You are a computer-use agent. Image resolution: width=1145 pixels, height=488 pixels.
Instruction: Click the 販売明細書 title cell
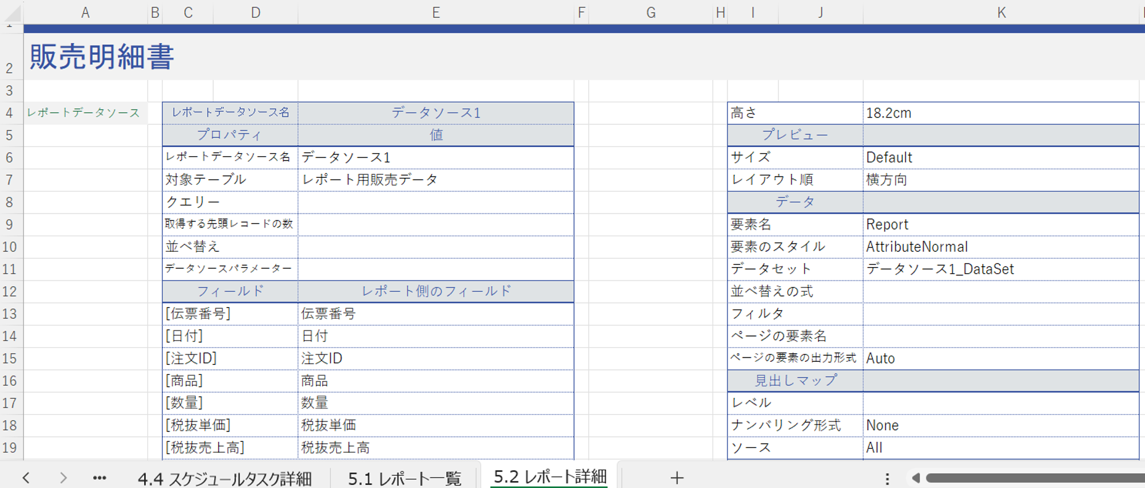102,57
